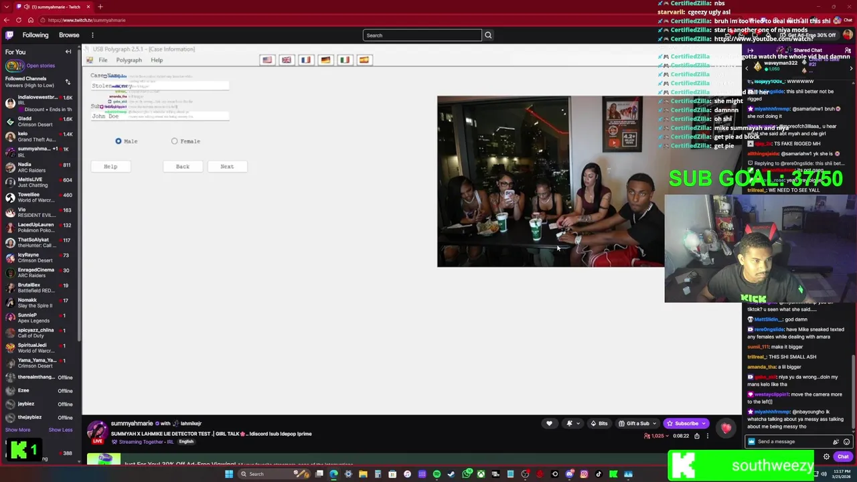Click the browser address bar URL
Image resolution: width=857 pixels, height=482 pixels.
point(87,20)
